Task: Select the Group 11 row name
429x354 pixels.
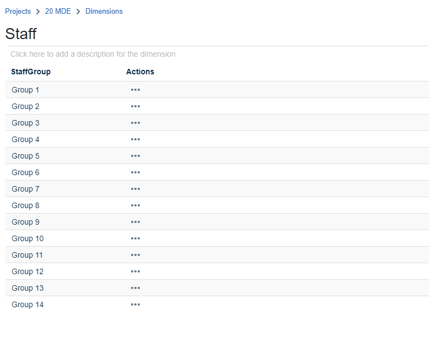Action: click(27, 255)
